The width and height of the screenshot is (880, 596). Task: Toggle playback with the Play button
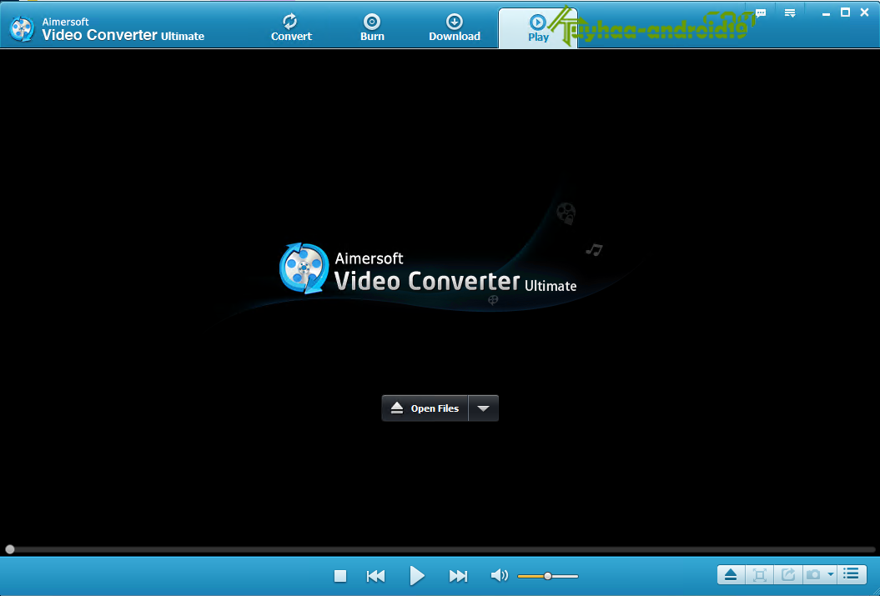pos(417,575)
